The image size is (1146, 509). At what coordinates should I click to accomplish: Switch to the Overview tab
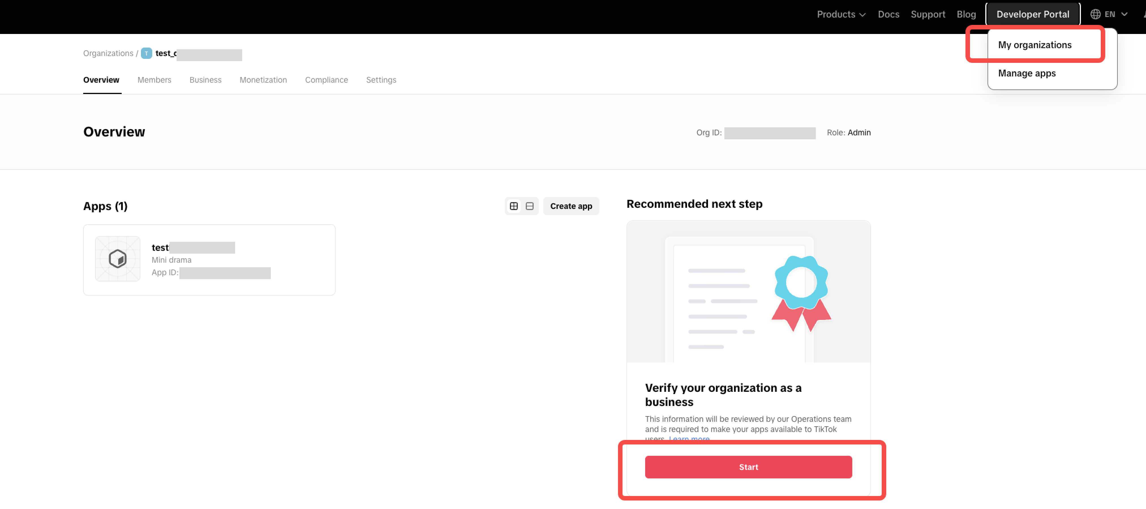(x=101, y=80)
